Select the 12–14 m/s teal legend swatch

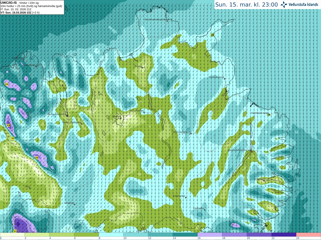coord(160,235)
